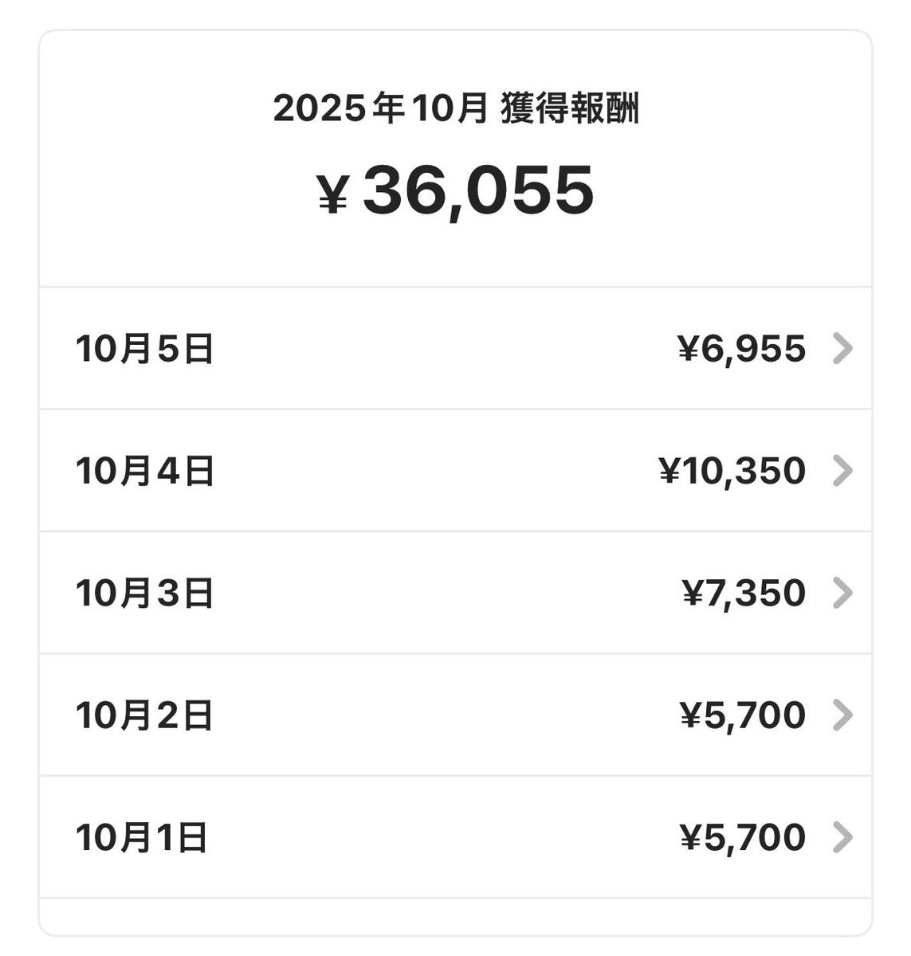Select the 獲得報酬 title text
The image size is (911, 956).
pyautogui.click(x=570, y=109)
